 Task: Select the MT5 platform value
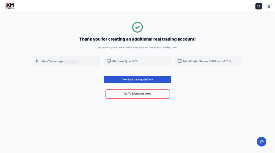tap(135, 61)
